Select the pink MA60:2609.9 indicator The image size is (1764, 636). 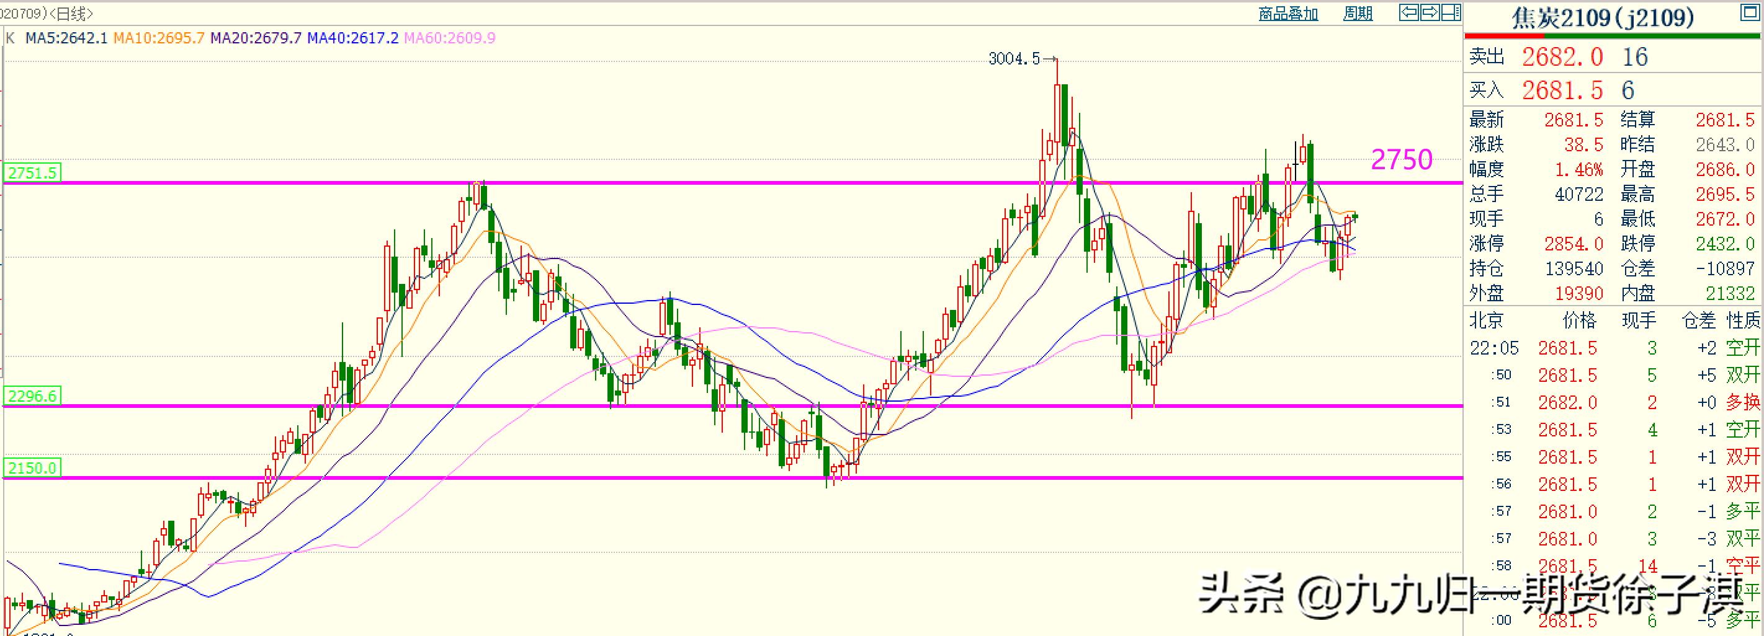[x=450, y=38]
